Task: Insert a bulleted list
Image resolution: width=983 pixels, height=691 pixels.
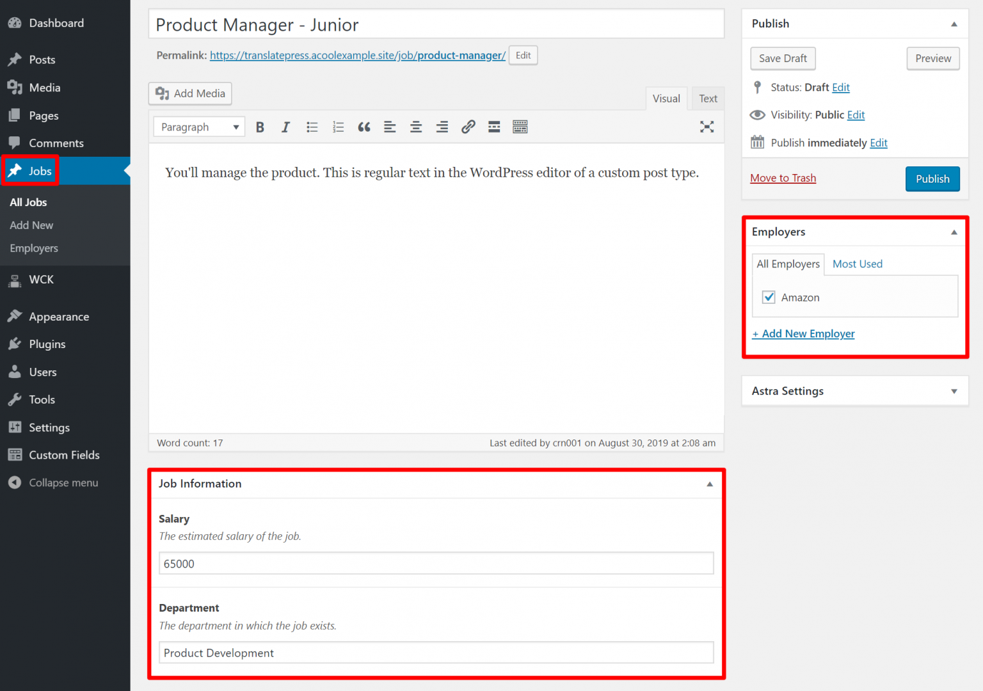Action: (312, 127)
